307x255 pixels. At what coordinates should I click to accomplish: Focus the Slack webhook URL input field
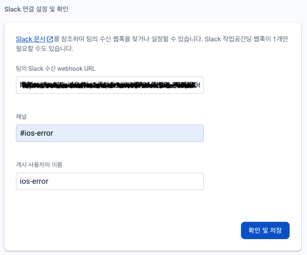[110, 85]
